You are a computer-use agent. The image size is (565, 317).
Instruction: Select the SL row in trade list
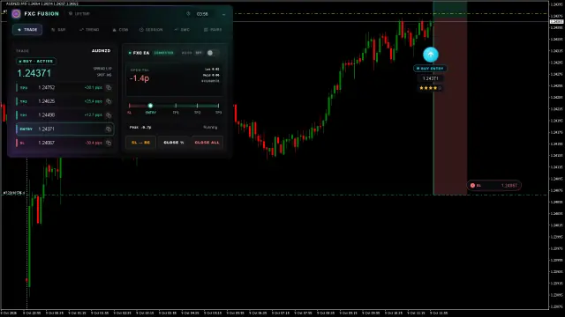(64, 143)
